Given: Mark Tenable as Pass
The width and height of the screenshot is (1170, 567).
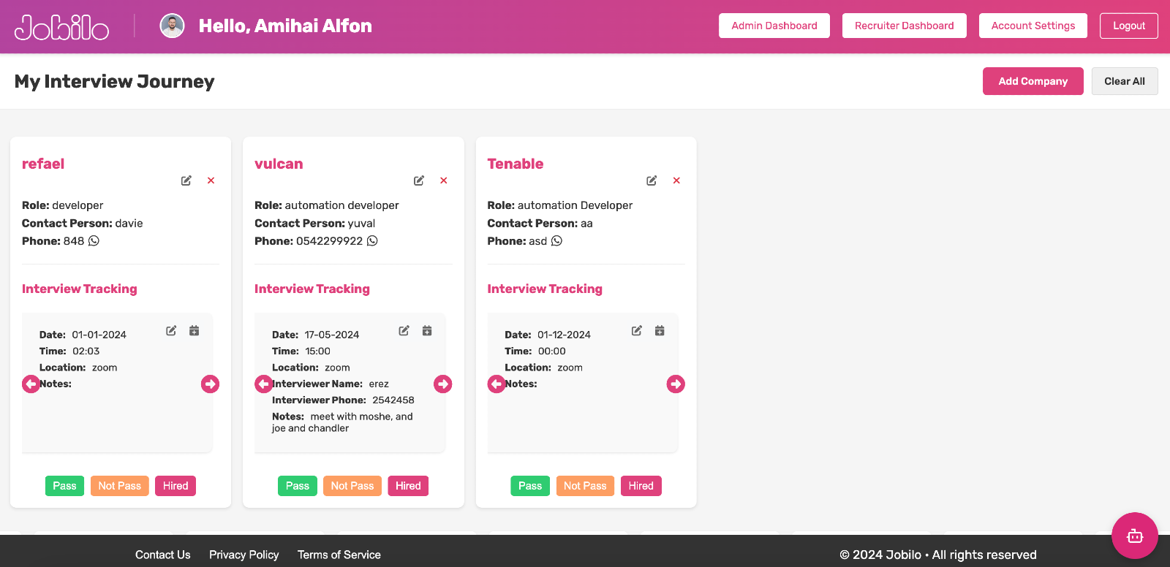Looking at the screenshot, I should [x=530, y=486].
